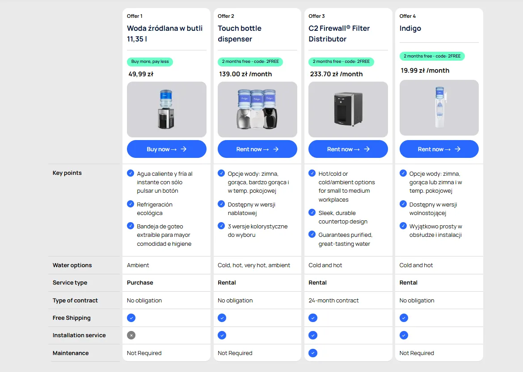Viewport: 523px width, 372px height.
Task: Click checkmark beside 'Refrigeración ecológica' key point
Action: (x=131, y=204)
